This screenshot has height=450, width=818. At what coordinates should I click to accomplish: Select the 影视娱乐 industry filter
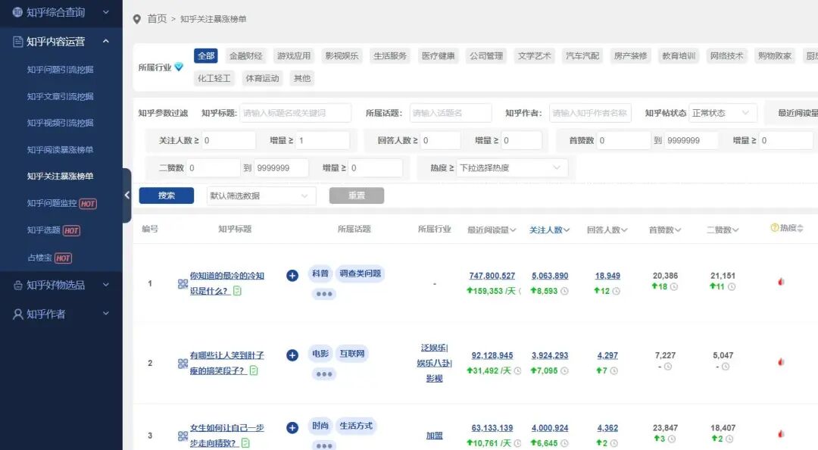tap(342, 56)
